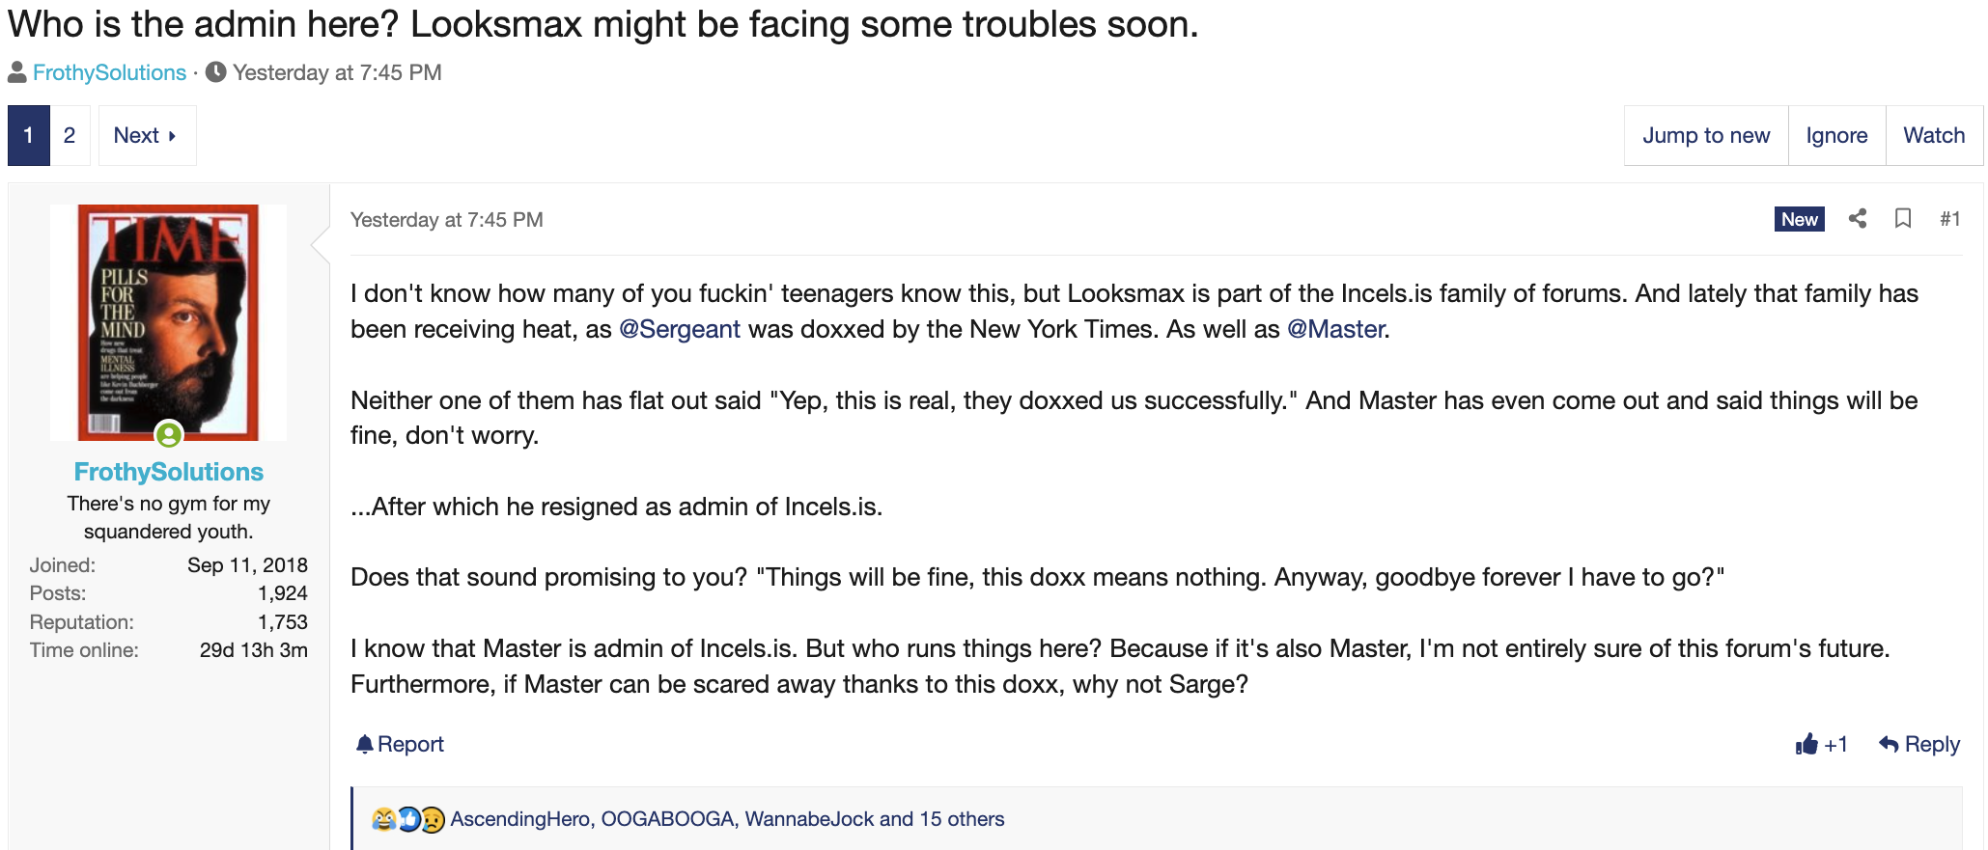Screen dimensions: 1988x850
Task: Click the share icon on post #1
Action: (1857, 219)
